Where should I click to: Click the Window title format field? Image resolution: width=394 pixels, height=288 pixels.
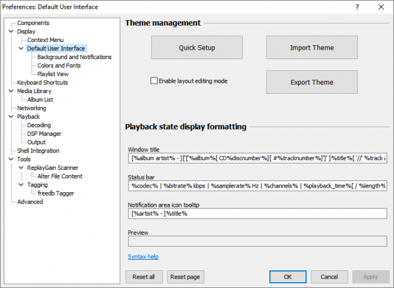[257, 159]
